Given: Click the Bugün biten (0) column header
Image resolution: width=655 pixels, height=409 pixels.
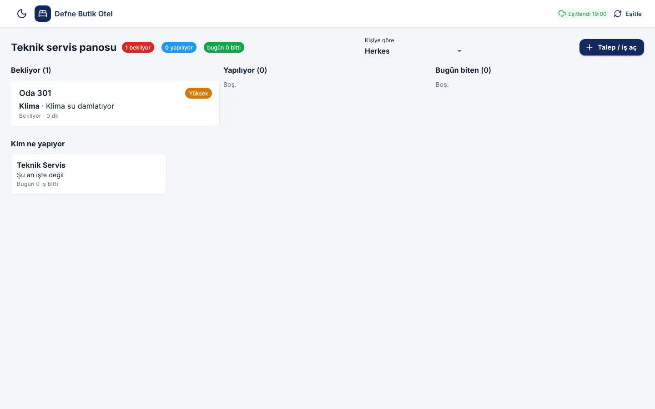Looking at the screenshot, I should (x=463, y=70).
